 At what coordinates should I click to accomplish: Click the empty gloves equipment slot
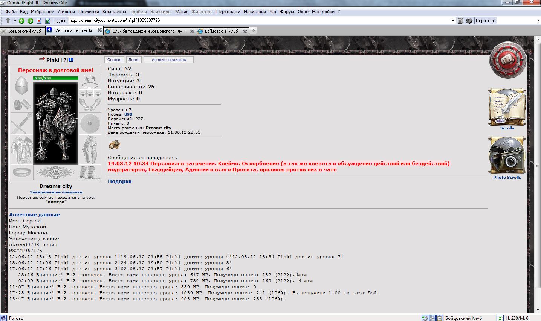[x=90, y=105]
